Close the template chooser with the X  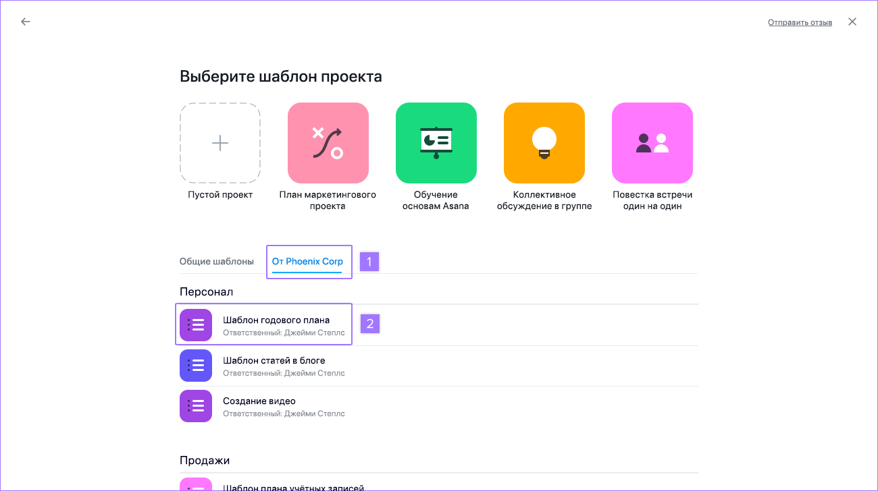click(x=852, y=22)
